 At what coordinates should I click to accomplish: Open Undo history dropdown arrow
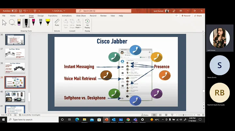[x=27, y=11]
